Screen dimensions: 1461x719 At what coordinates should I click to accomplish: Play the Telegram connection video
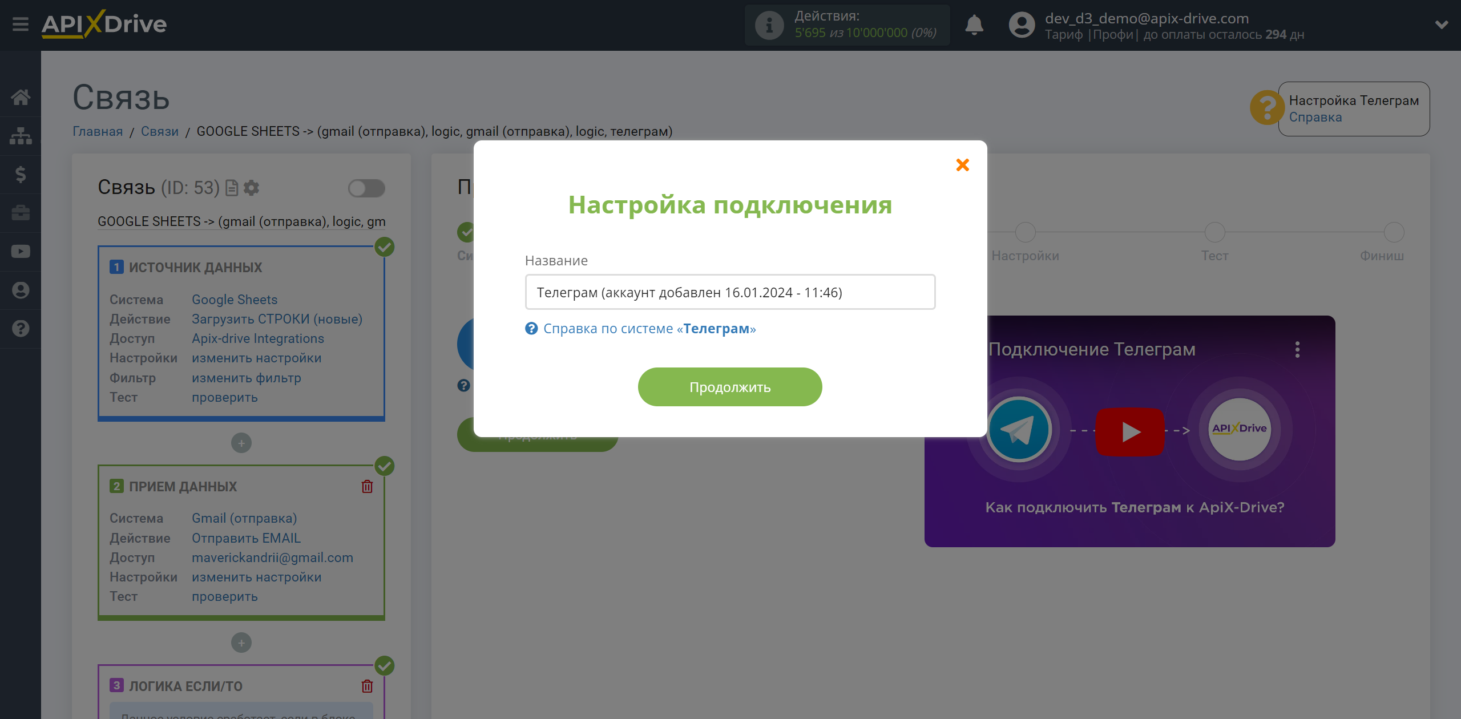click(x=1129, y=431)
